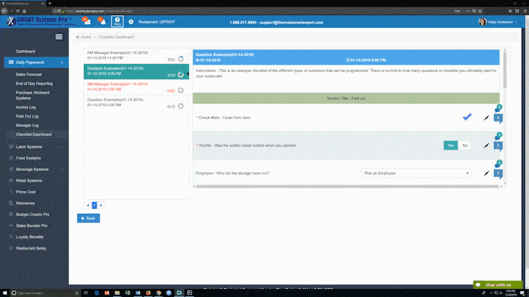Image resolution: width=529 pixels, height=297 pixels.
Task: Click checklist panel horizontal scrollbar
Action: coord(348,186)
